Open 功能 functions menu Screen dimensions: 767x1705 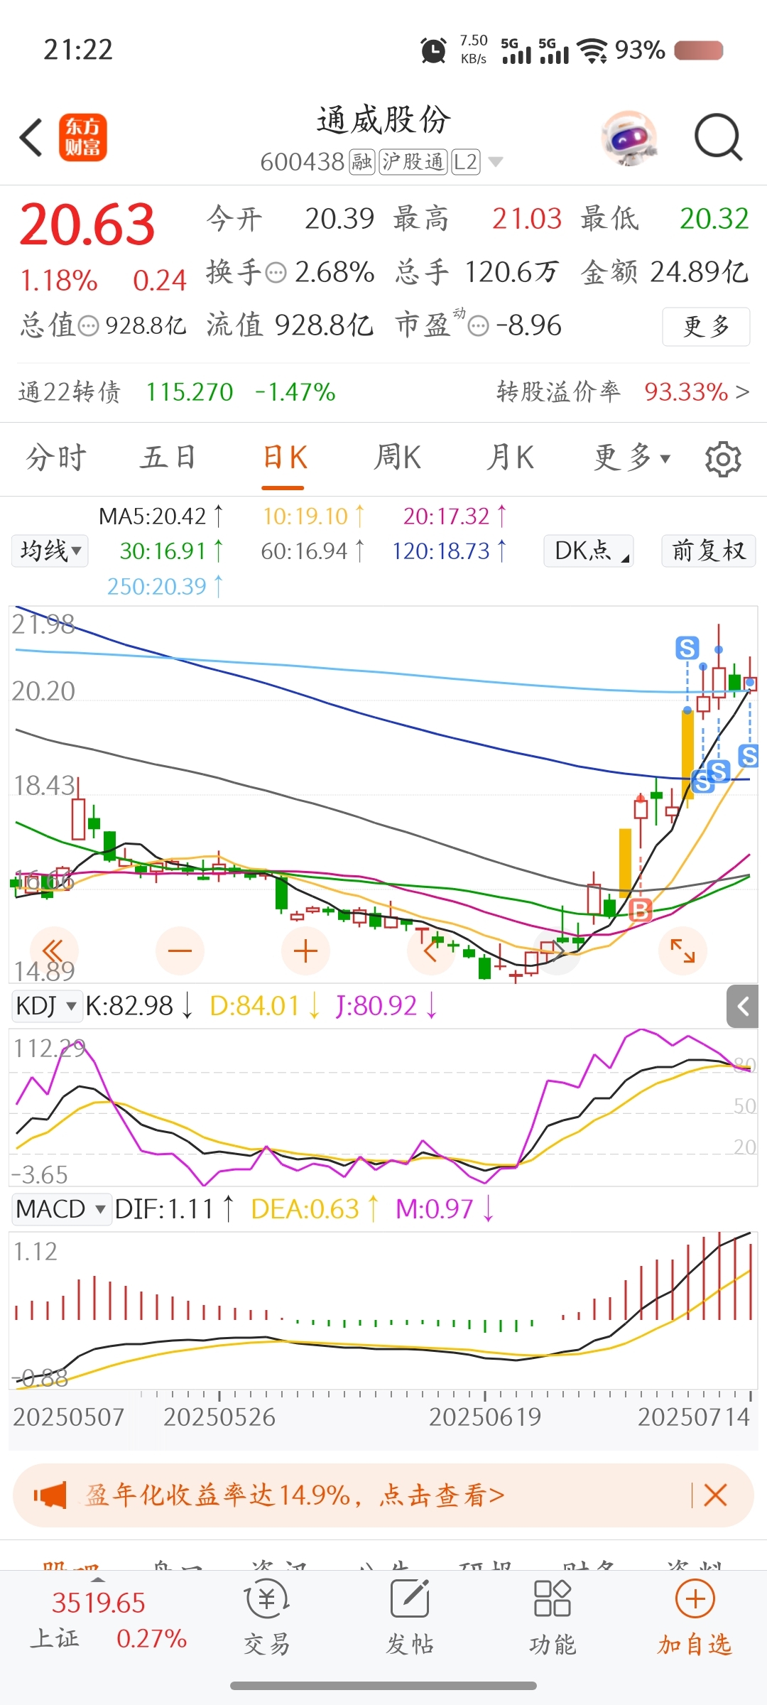click(x=553, y=1619)
